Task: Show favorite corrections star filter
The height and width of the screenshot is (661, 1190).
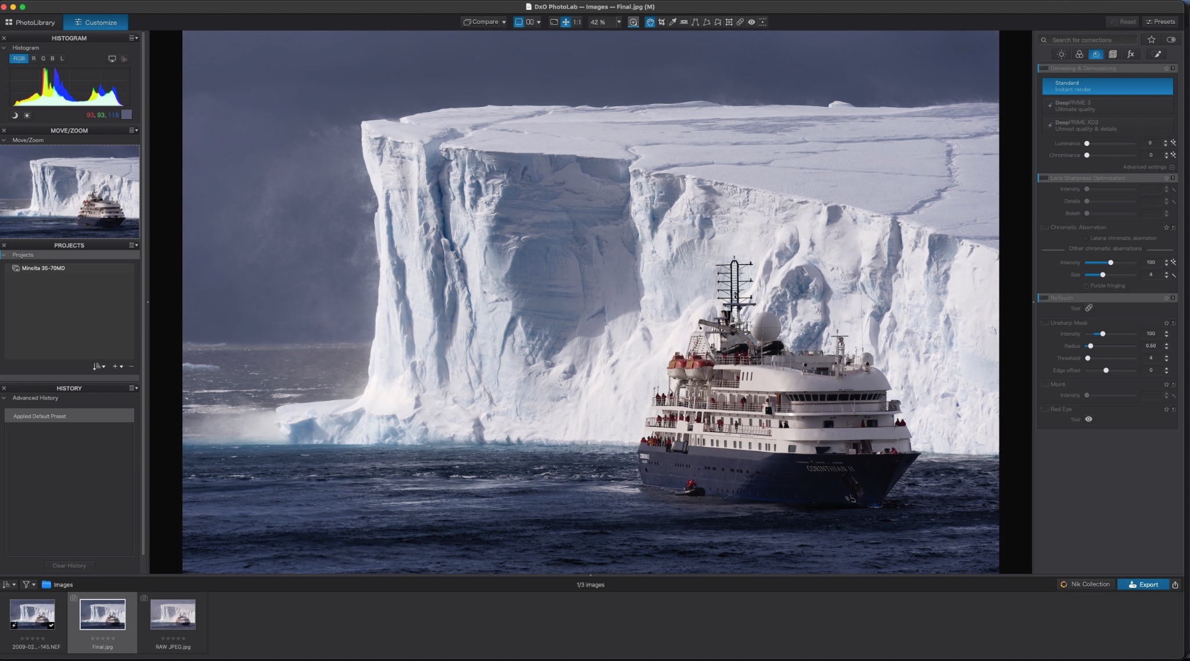Action: pyautogui.click(x=1151, y=39)
